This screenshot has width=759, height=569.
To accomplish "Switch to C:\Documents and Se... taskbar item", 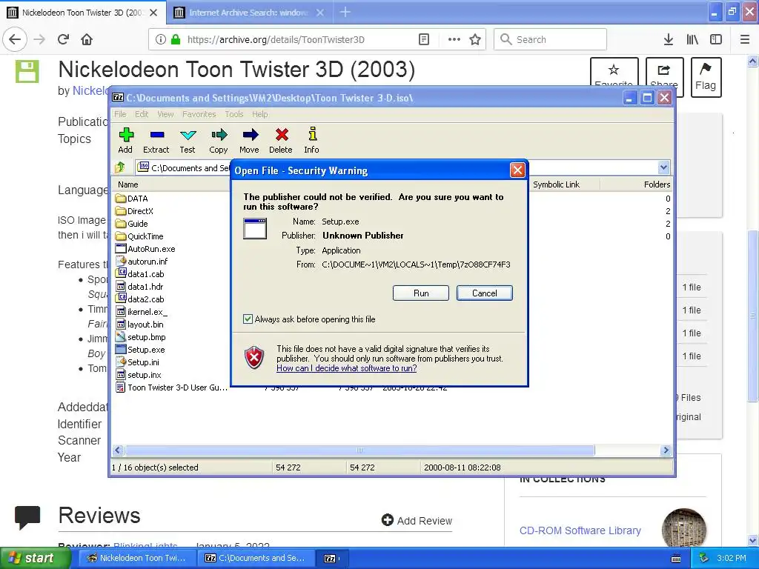I will click(x=256, y=558).
